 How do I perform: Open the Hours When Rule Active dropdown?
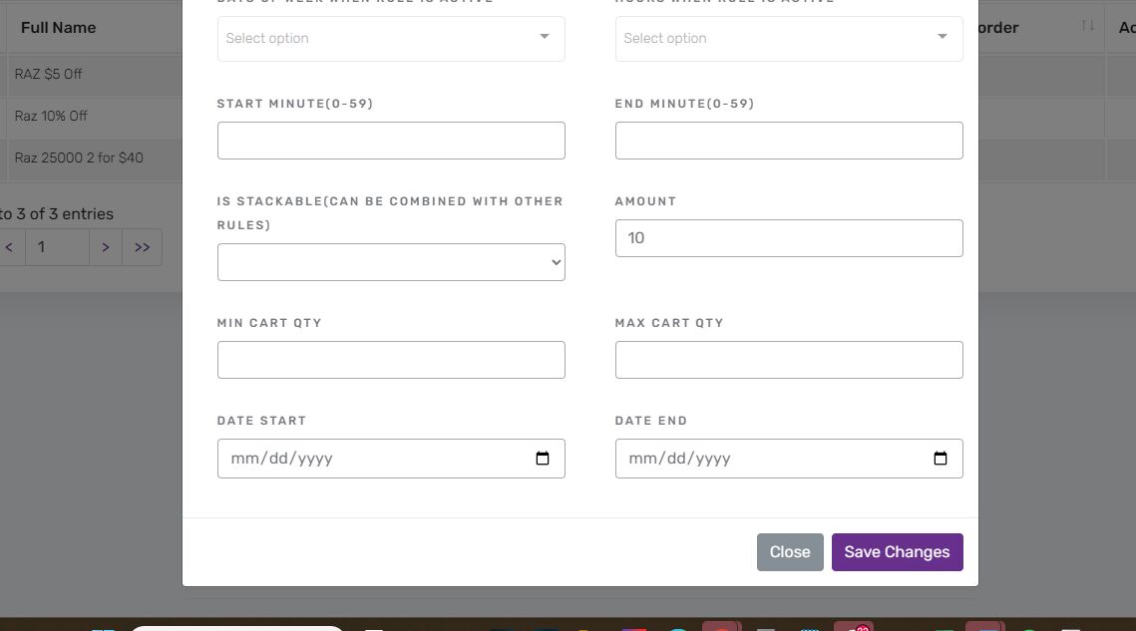coord(788,39)
